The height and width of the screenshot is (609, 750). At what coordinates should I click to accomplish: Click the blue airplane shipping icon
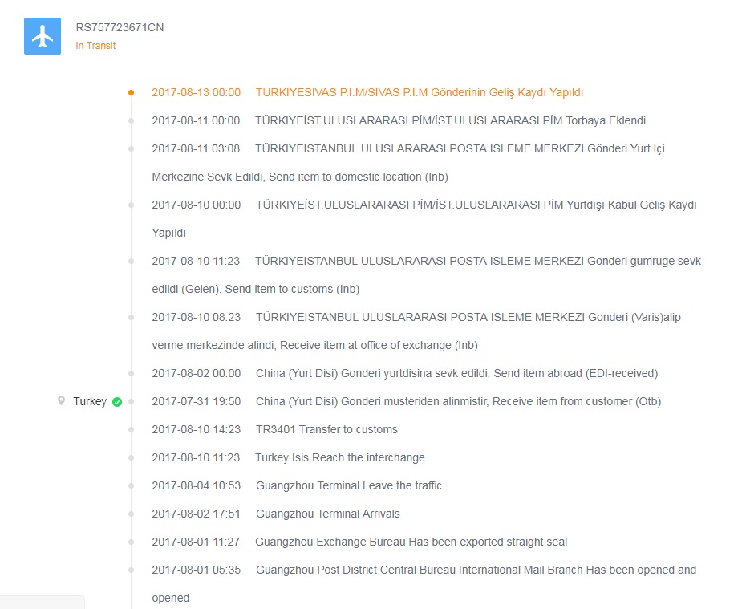pos(43,36)
